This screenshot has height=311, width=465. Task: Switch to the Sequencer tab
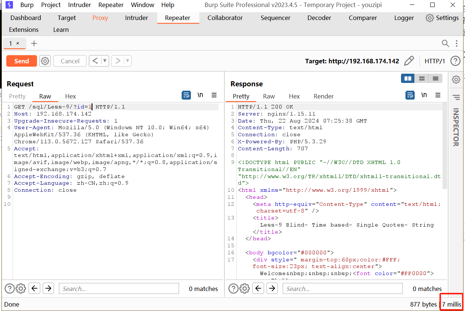tap(276, 18)
